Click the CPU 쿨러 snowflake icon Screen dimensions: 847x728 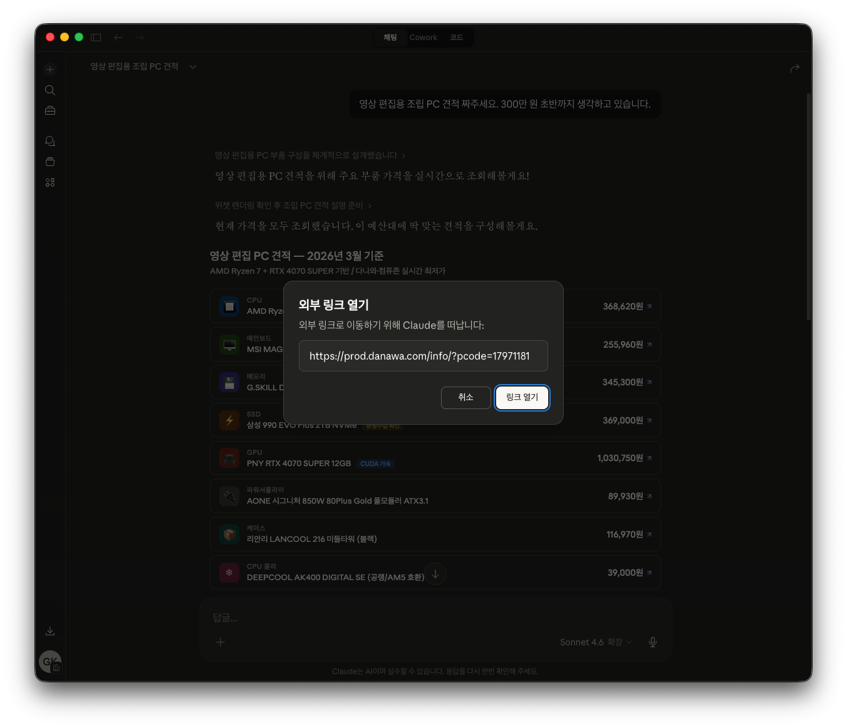pos(229,573)
